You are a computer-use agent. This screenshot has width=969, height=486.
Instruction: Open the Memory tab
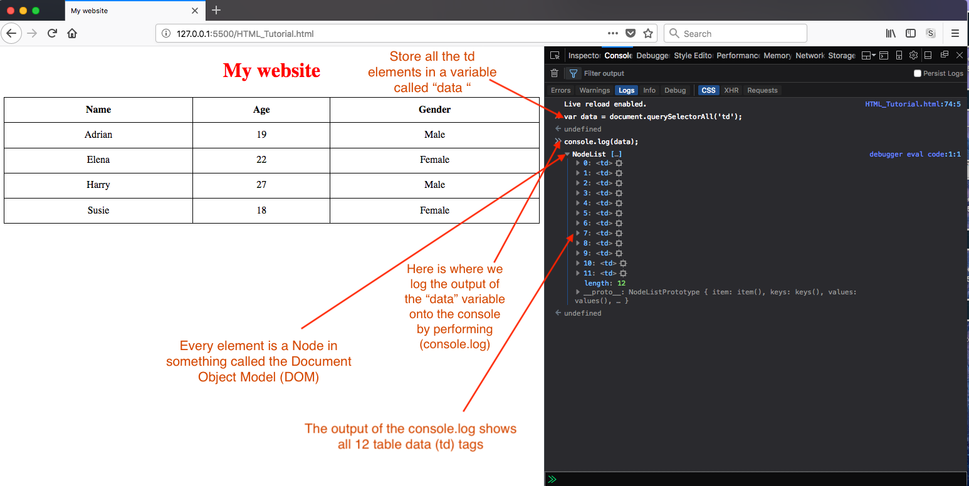click(x=777, y=56)
